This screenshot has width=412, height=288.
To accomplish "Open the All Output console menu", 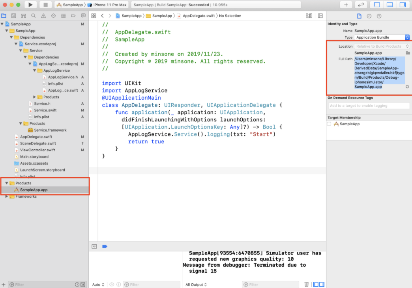I will pyautogui.click(x=196, y=284).
